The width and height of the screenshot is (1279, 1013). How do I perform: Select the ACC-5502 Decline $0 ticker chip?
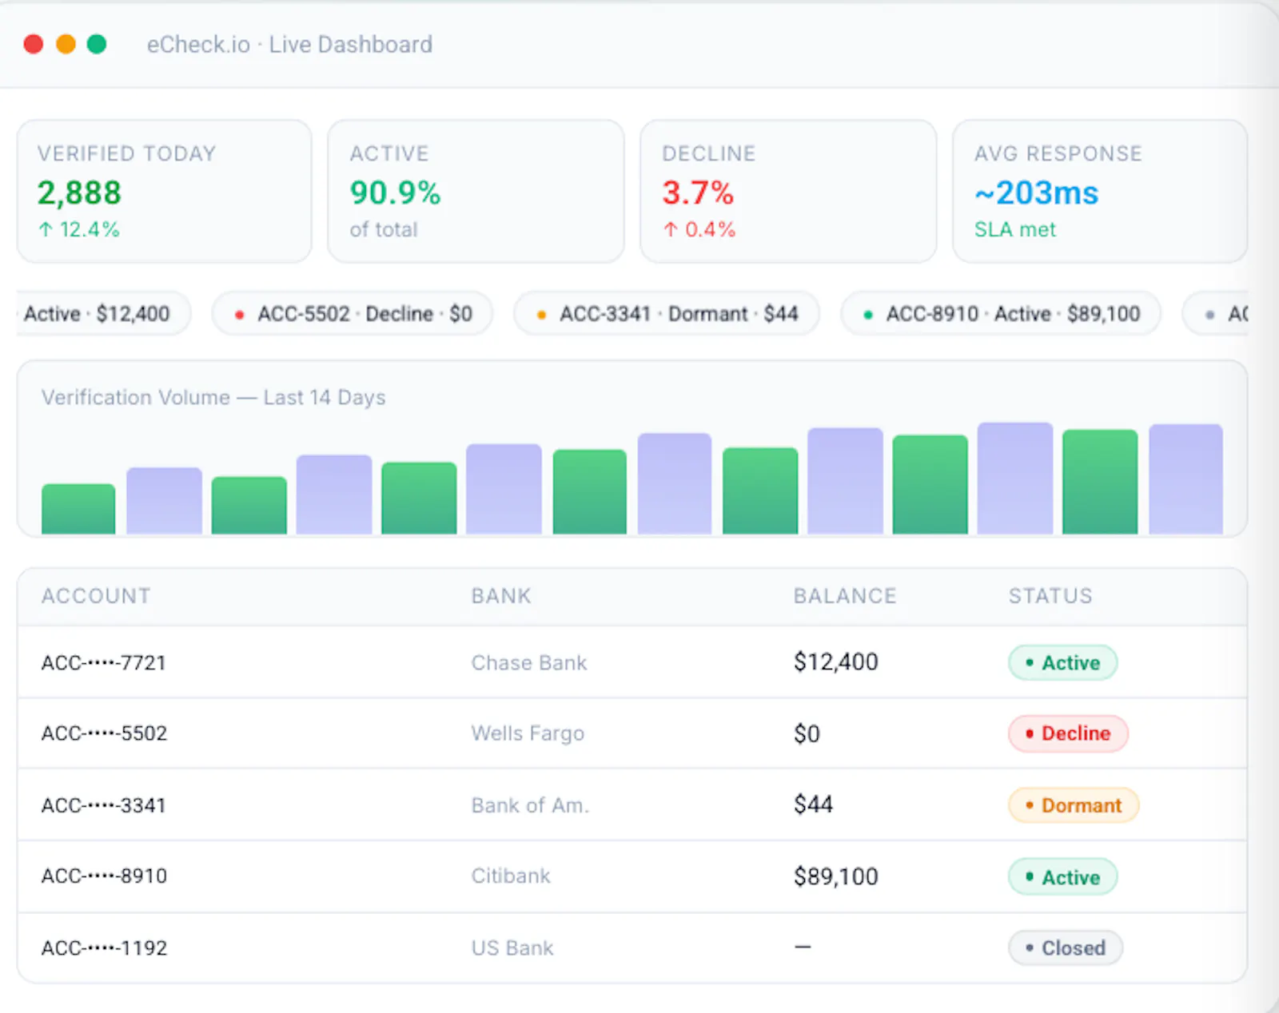click(x=352, y=313)
